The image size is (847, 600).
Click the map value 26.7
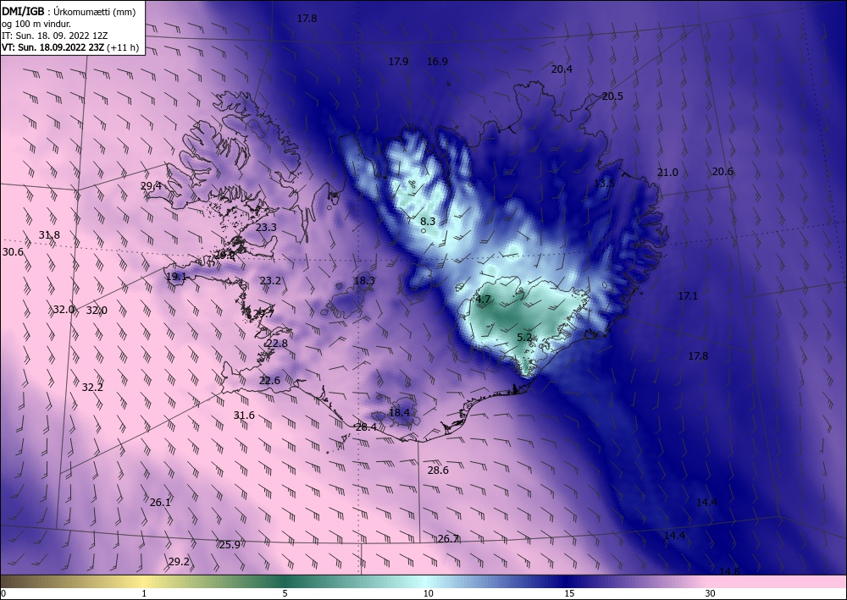(x=448, y=539)
